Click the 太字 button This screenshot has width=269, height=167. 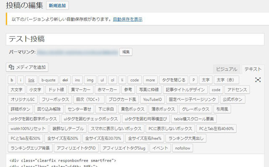pos(206,80)
